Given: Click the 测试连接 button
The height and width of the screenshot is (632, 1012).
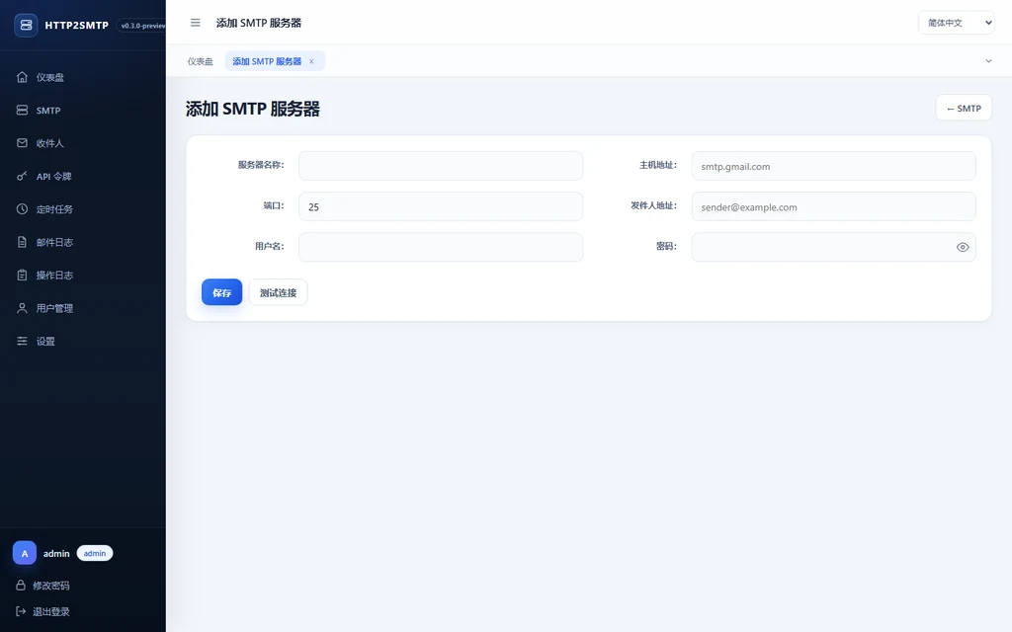Looking at the screenshot, I should (278, 292).
